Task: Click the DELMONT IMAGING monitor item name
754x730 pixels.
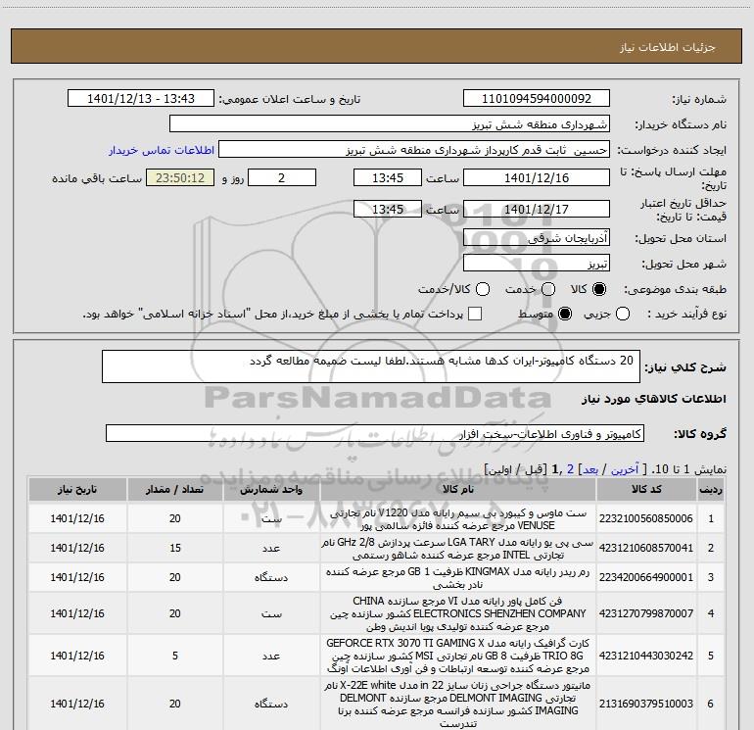Action: [458, 704]
